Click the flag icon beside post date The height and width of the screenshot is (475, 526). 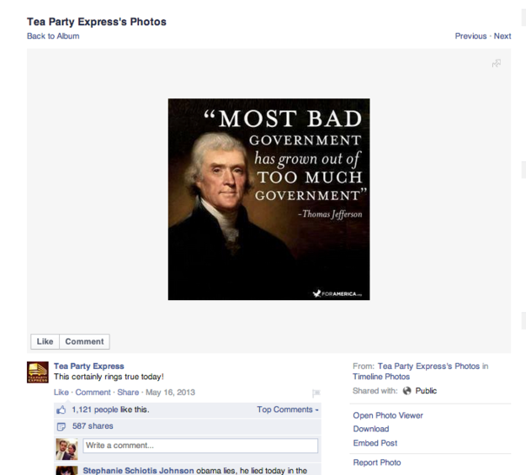pos(316,393)
